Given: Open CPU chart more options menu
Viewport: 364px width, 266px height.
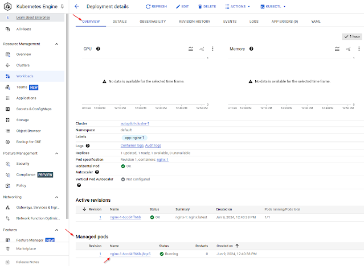Looking at the screenshot, I should [212, 49].
